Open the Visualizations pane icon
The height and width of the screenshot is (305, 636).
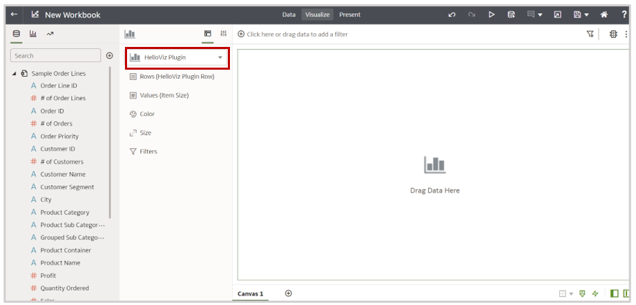click(x=33, y=34)
